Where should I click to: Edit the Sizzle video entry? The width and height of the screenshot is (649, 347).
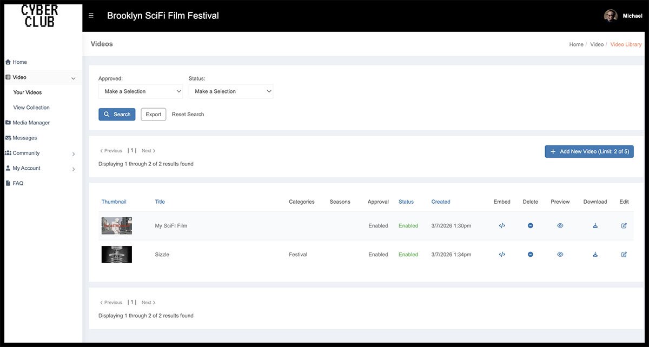(x=624, y=255)
